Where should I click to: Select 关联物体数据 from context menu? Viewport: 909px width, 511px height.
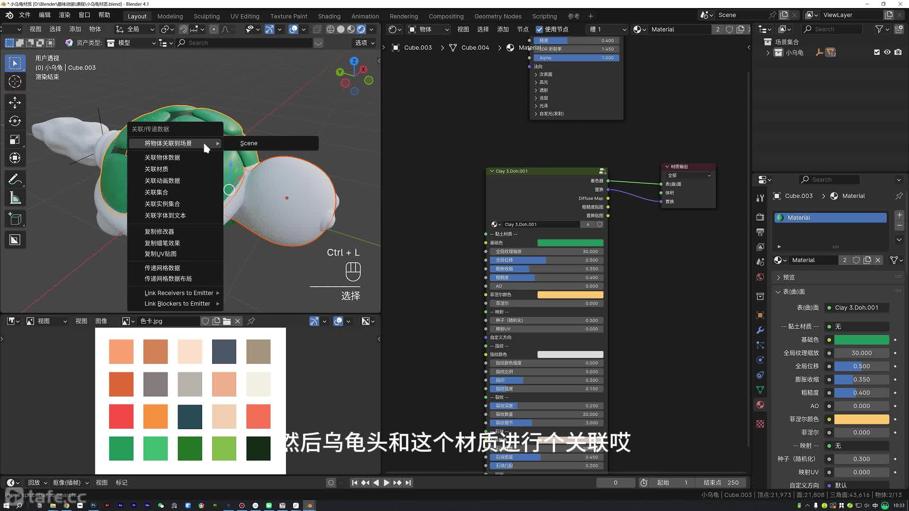162,157
